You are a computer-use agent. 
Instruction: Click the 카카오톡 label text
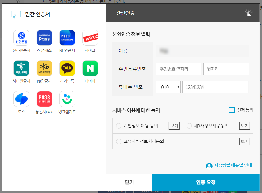[x=67, y=81]
